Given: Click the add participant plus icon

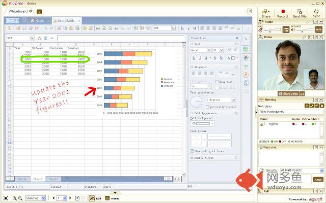Looking at the screenshot, I should (x=307, y=106).
